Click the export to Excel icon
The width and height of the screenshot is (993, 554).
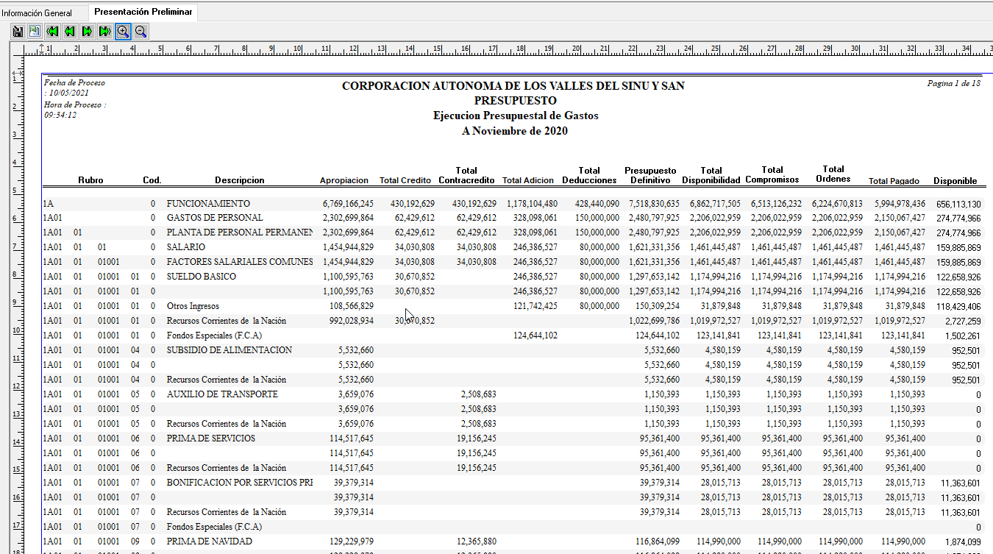pos(35,31)
